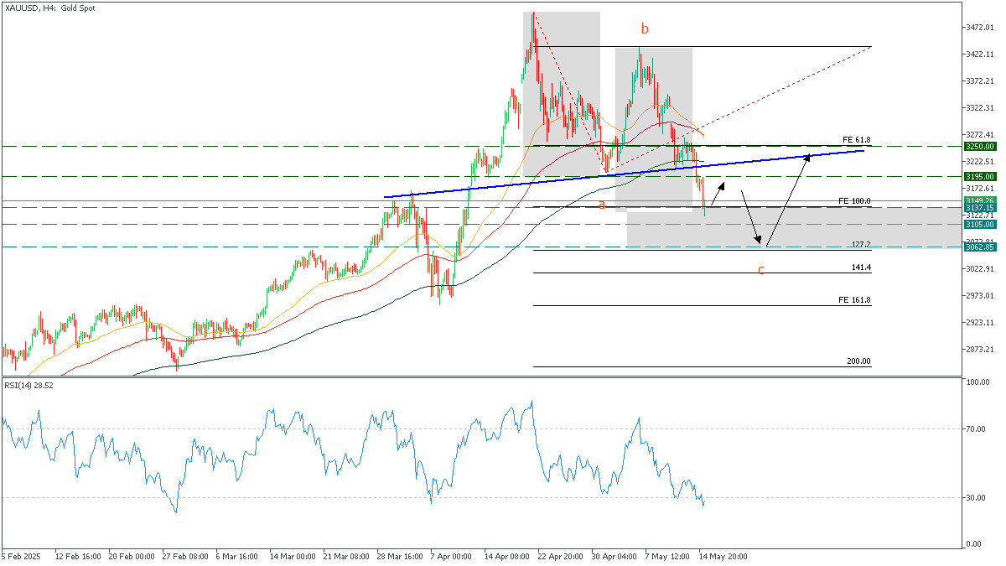The image size is (1006, 566).
Task: Select the 3062.85 teal price tag
Action: tap(979, 247)
